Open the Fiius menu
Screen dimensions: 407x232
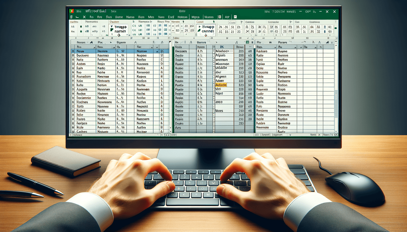point(109,17)
